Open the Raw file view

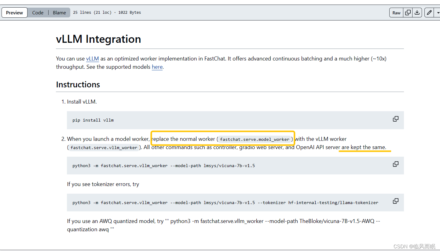point(396,13)
